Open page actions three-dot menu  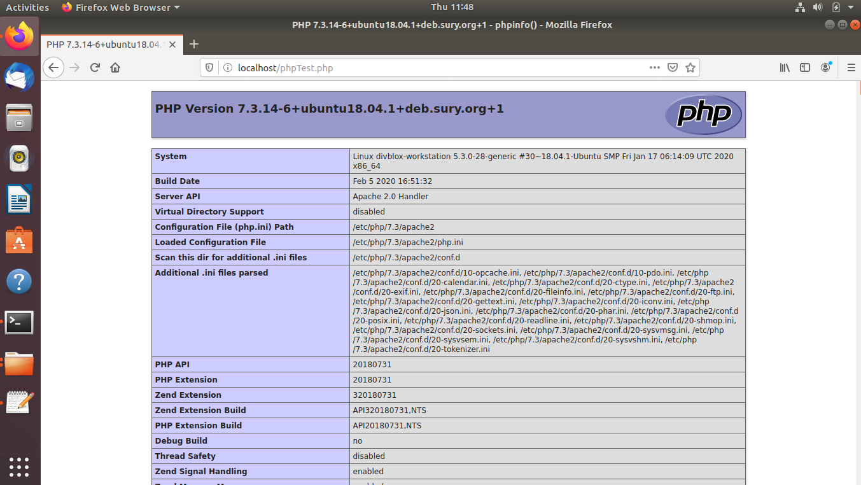(655, 67)
